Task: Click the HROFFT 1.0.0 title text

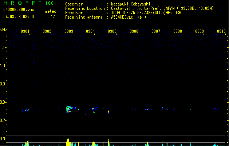Action: point(29,3)
